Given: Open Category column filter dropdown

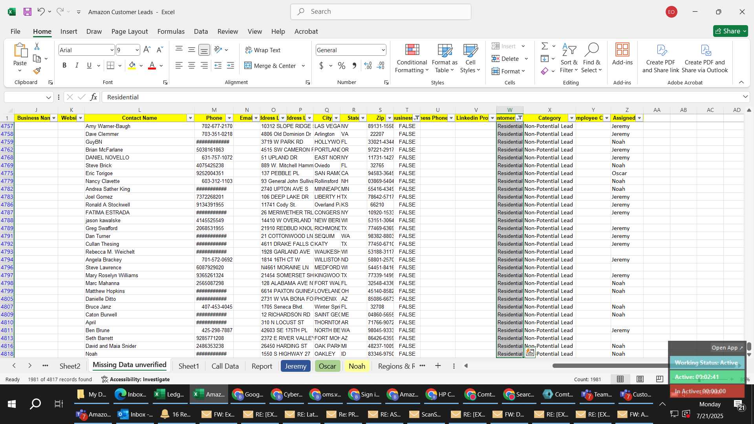Looking at the screenshot, I should (x=571, y=118).
